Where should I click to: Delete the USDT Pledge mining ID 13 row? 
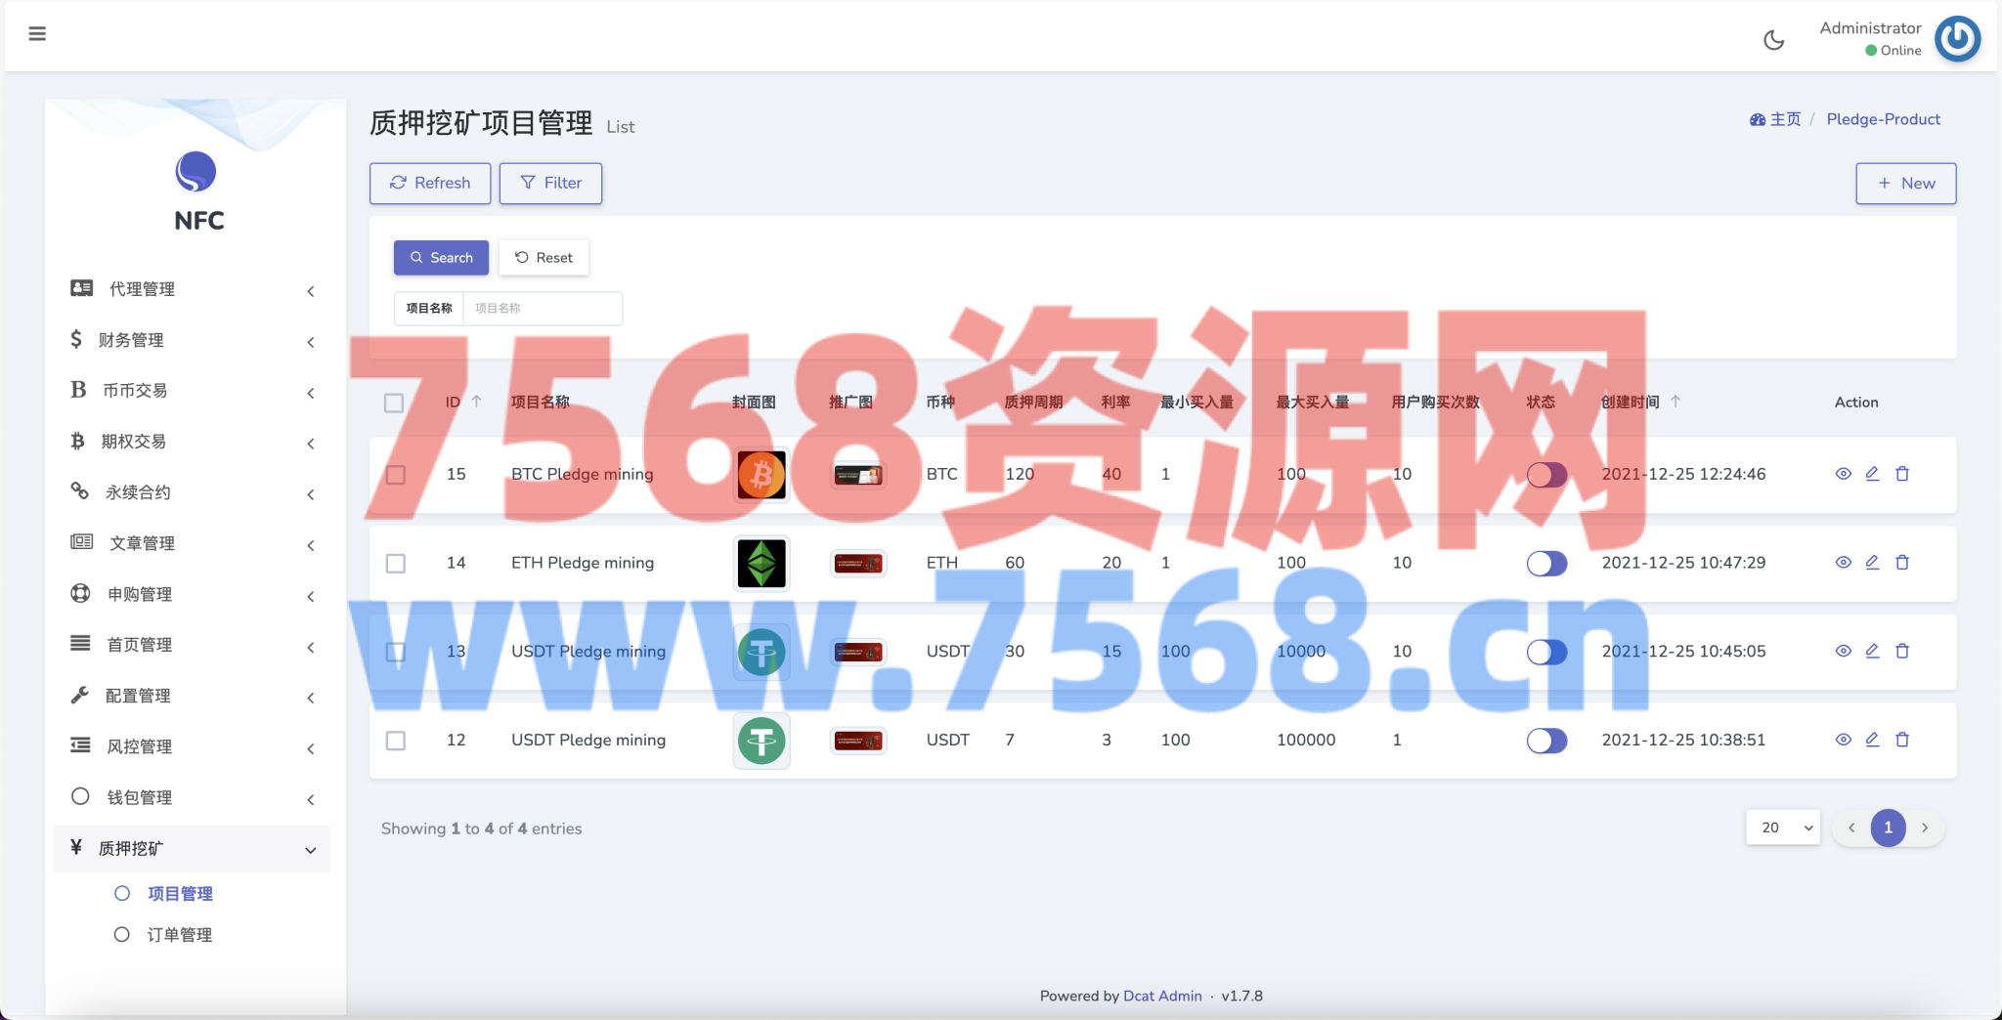(1902, 652)
